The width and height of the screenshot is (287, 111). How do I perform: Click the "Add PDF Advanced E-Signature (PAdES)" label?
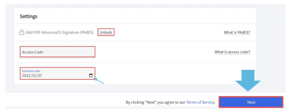tap(60, 33)
